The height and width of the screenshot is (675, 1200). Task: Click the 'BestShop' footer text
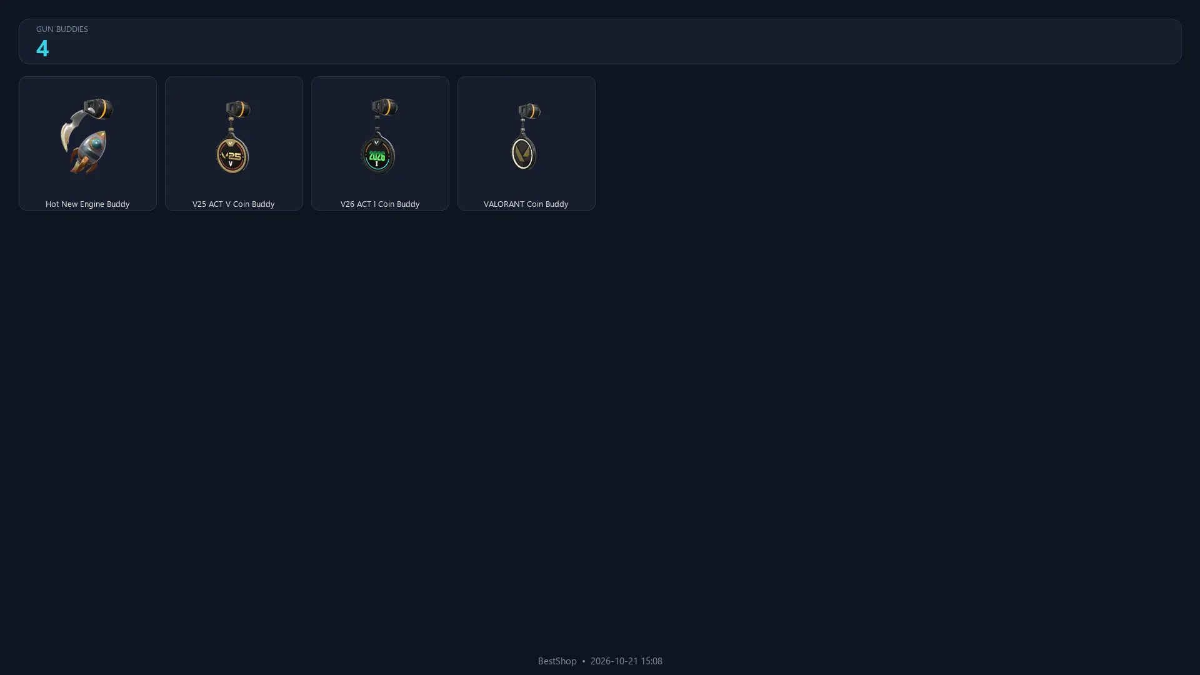tap(557, 661)
